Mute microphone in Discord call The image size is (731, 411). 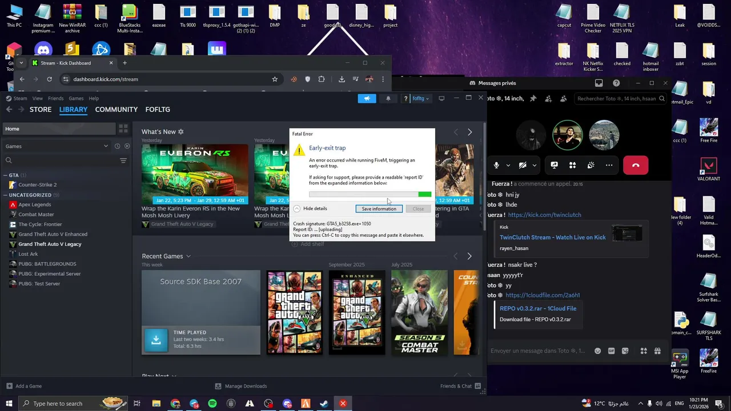click(496, 165)
